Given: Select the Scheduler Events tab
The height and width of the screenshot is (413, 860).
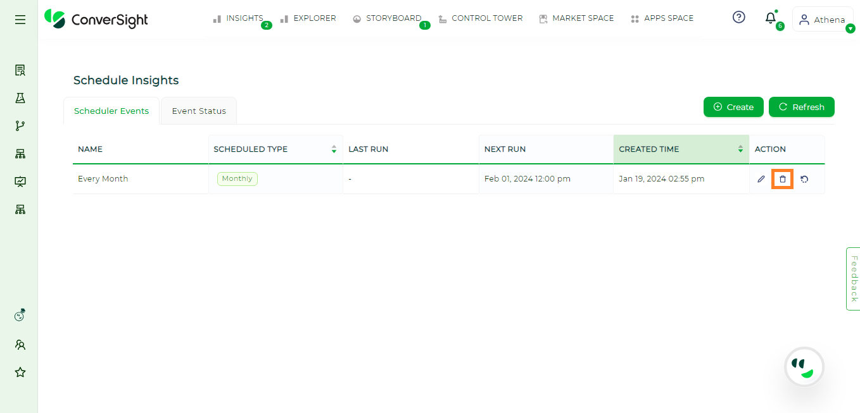Looking at the screenshot, I should tap(111, 111).
